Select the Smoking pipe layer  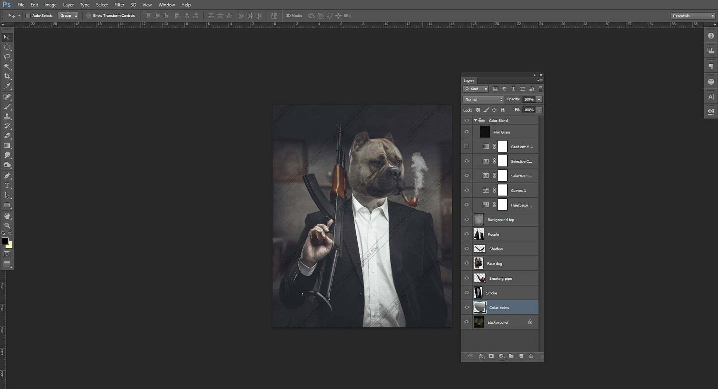[x=501, y=278]
